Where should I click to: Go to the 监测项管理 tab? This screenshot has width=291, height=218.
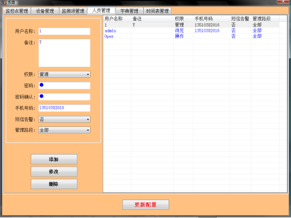(x=73, y=11)
